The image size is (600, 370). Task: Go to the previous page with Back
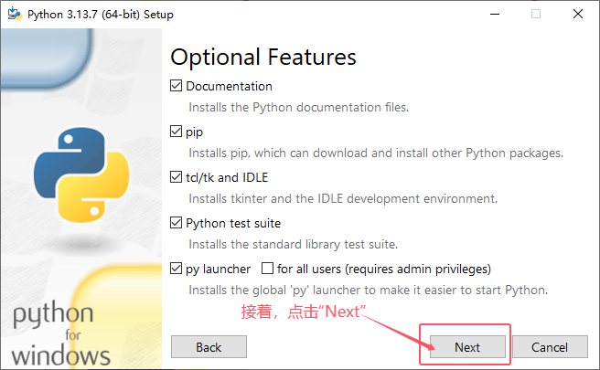(x=209, y=347)
